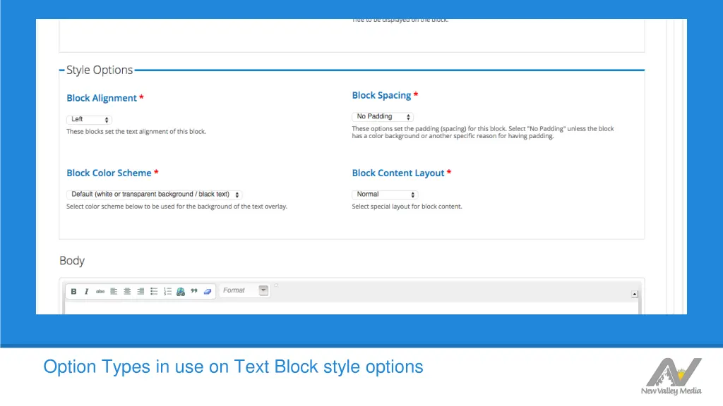Click the Block Content Layout label

[398, 173]
